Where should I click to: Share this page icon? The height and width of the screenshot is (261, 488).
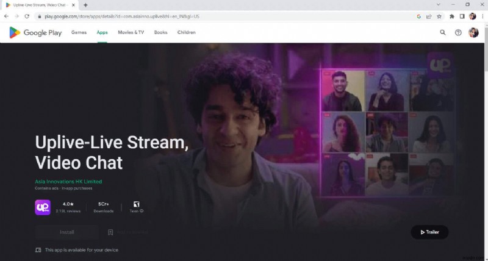pos(429,16)
